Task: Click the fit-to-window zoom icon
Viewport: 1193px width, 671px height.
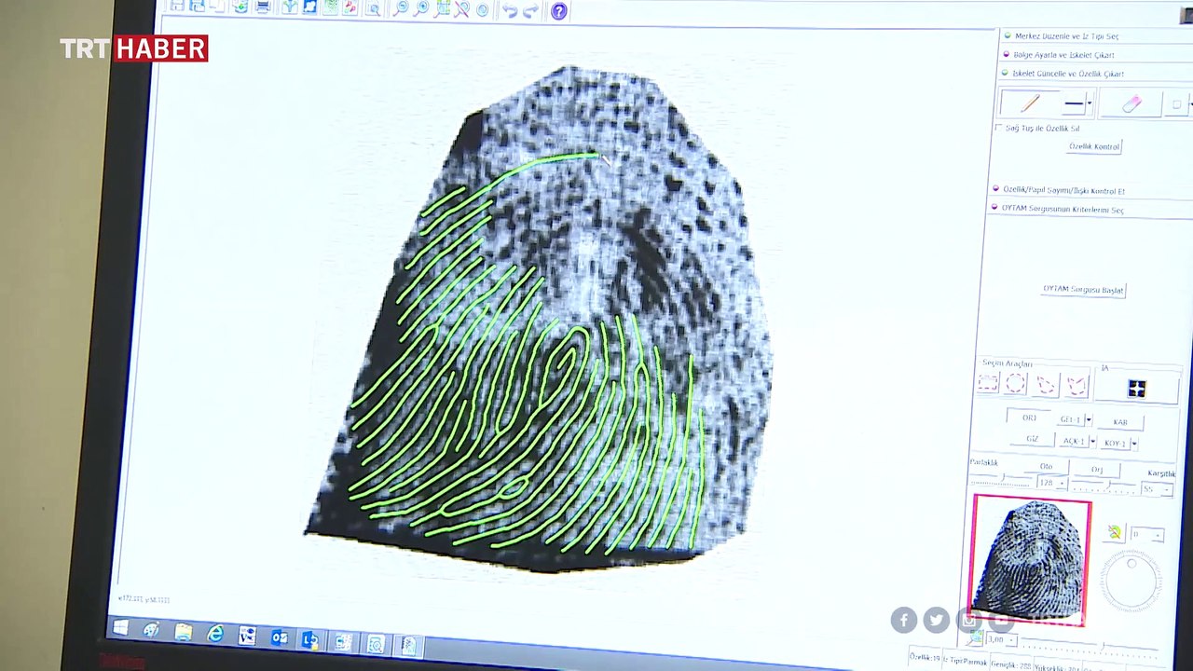Action: point(442,8)
